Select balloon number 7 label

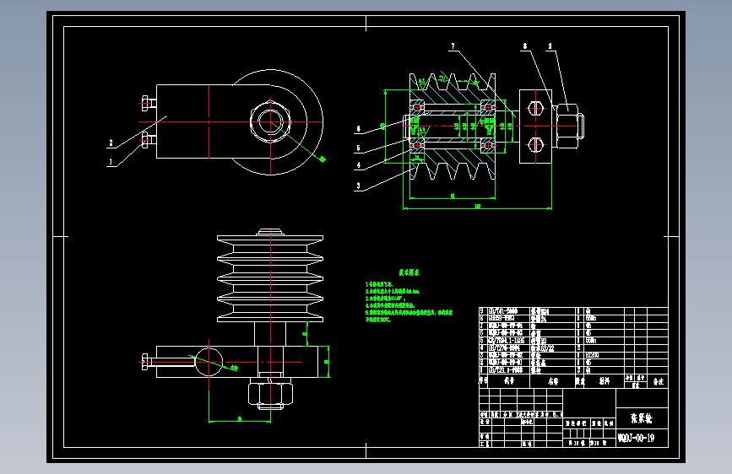[453, 46]
